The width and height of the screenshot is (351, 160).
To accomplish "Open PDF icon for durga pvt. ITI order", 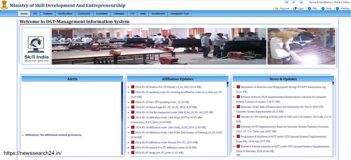I will pyautogui.click(x=133, y=152).
